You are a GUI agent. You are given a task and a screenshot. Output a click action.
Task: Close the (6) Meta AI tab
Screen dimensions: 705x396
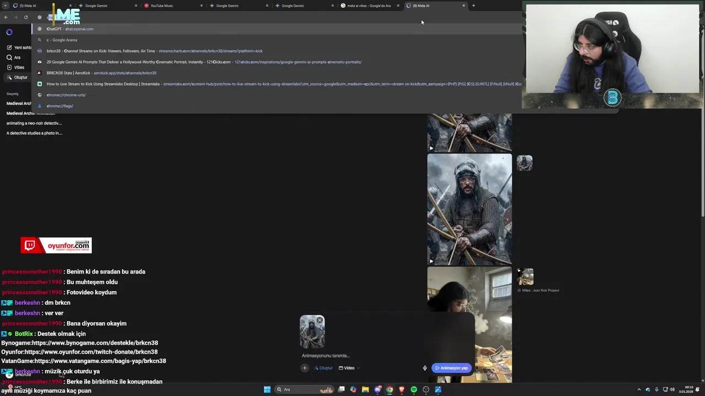(464, 5)
